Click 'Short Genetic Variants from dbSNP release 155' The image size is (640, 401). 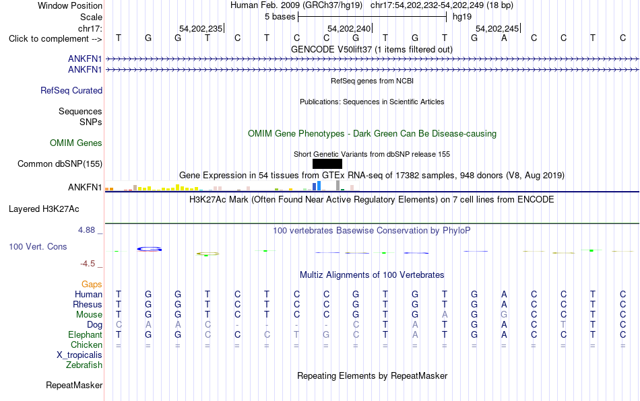click(x=372, y=154)
